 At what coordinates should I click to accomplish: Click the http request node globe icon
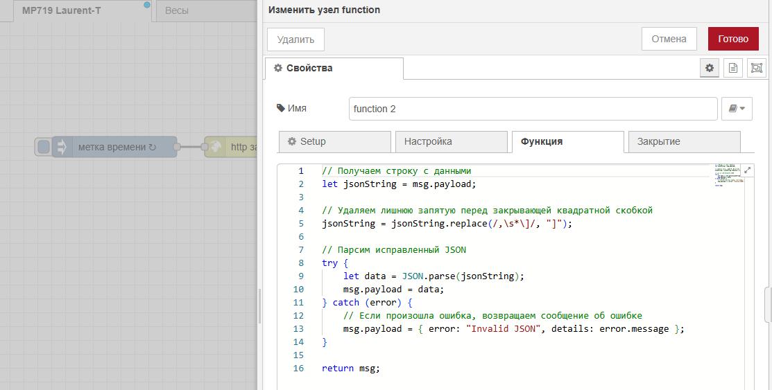point(216,147)
